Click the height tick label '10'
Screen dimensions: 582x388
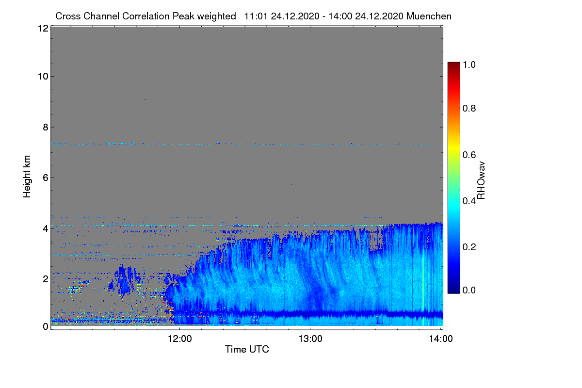[x=43, y=76]
